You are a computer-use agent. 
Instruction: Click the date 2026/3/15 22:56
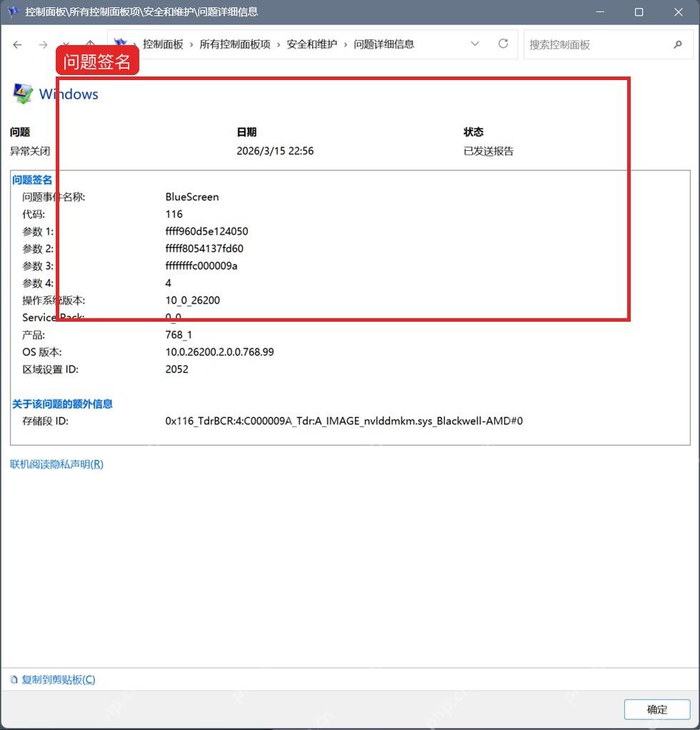click(x=275, y=151)
